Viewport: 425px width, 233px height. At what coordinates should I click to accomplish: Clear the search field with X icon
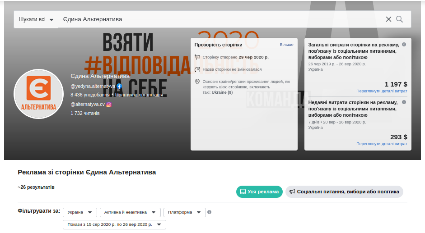(388, 19)
